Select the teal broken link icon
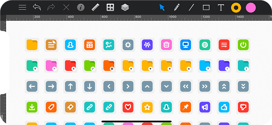 pyautogui.click(x=109, y=107)
